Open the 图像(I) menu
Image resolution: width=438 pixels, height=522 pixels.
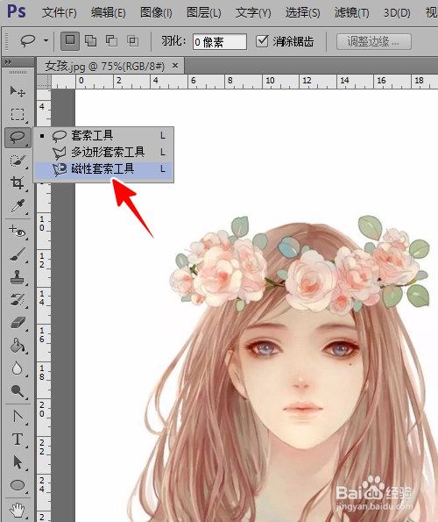pyautogui.click(x=156, y=13)
